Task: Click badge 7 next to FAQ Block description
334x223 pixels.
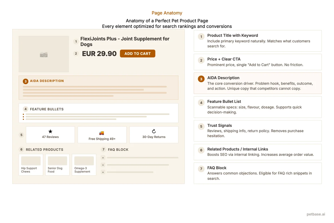Action: point(201,169)
